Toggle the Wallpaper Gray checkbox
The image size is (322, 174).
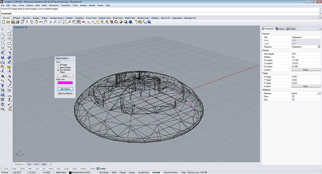click(293, 99)
